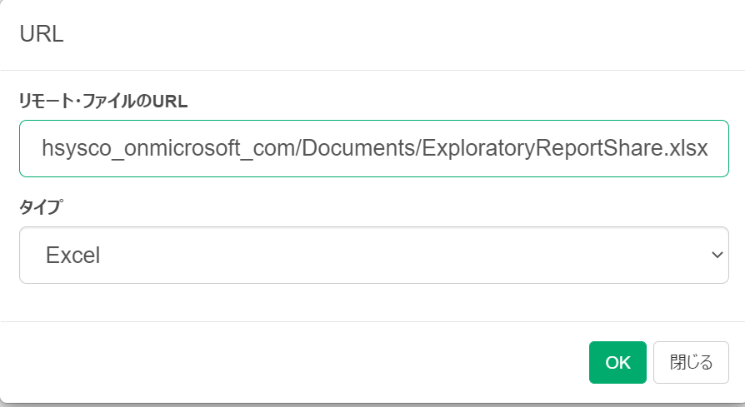
Task: Expand file type list via chevron arrow
Action: coord(717,256)
